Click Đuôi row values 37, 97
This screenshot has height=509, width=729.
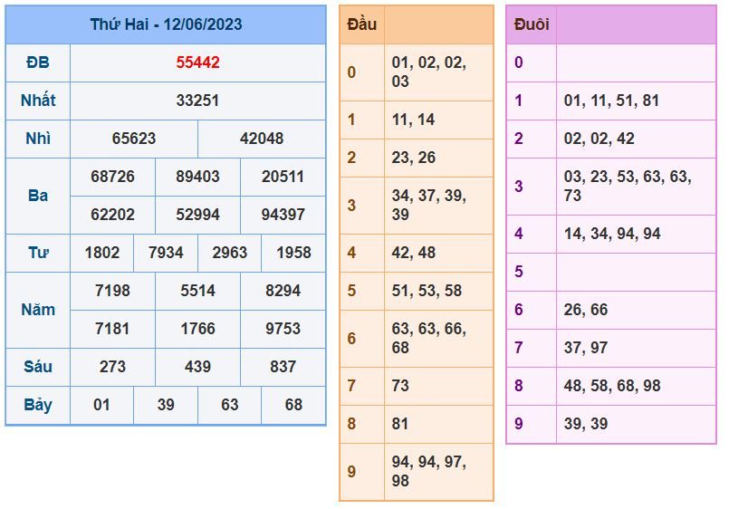(586, 348)
